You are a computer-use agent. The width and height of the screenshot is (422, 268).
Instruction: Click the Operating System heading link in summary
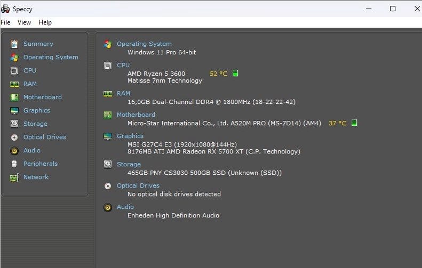(144, 44)
